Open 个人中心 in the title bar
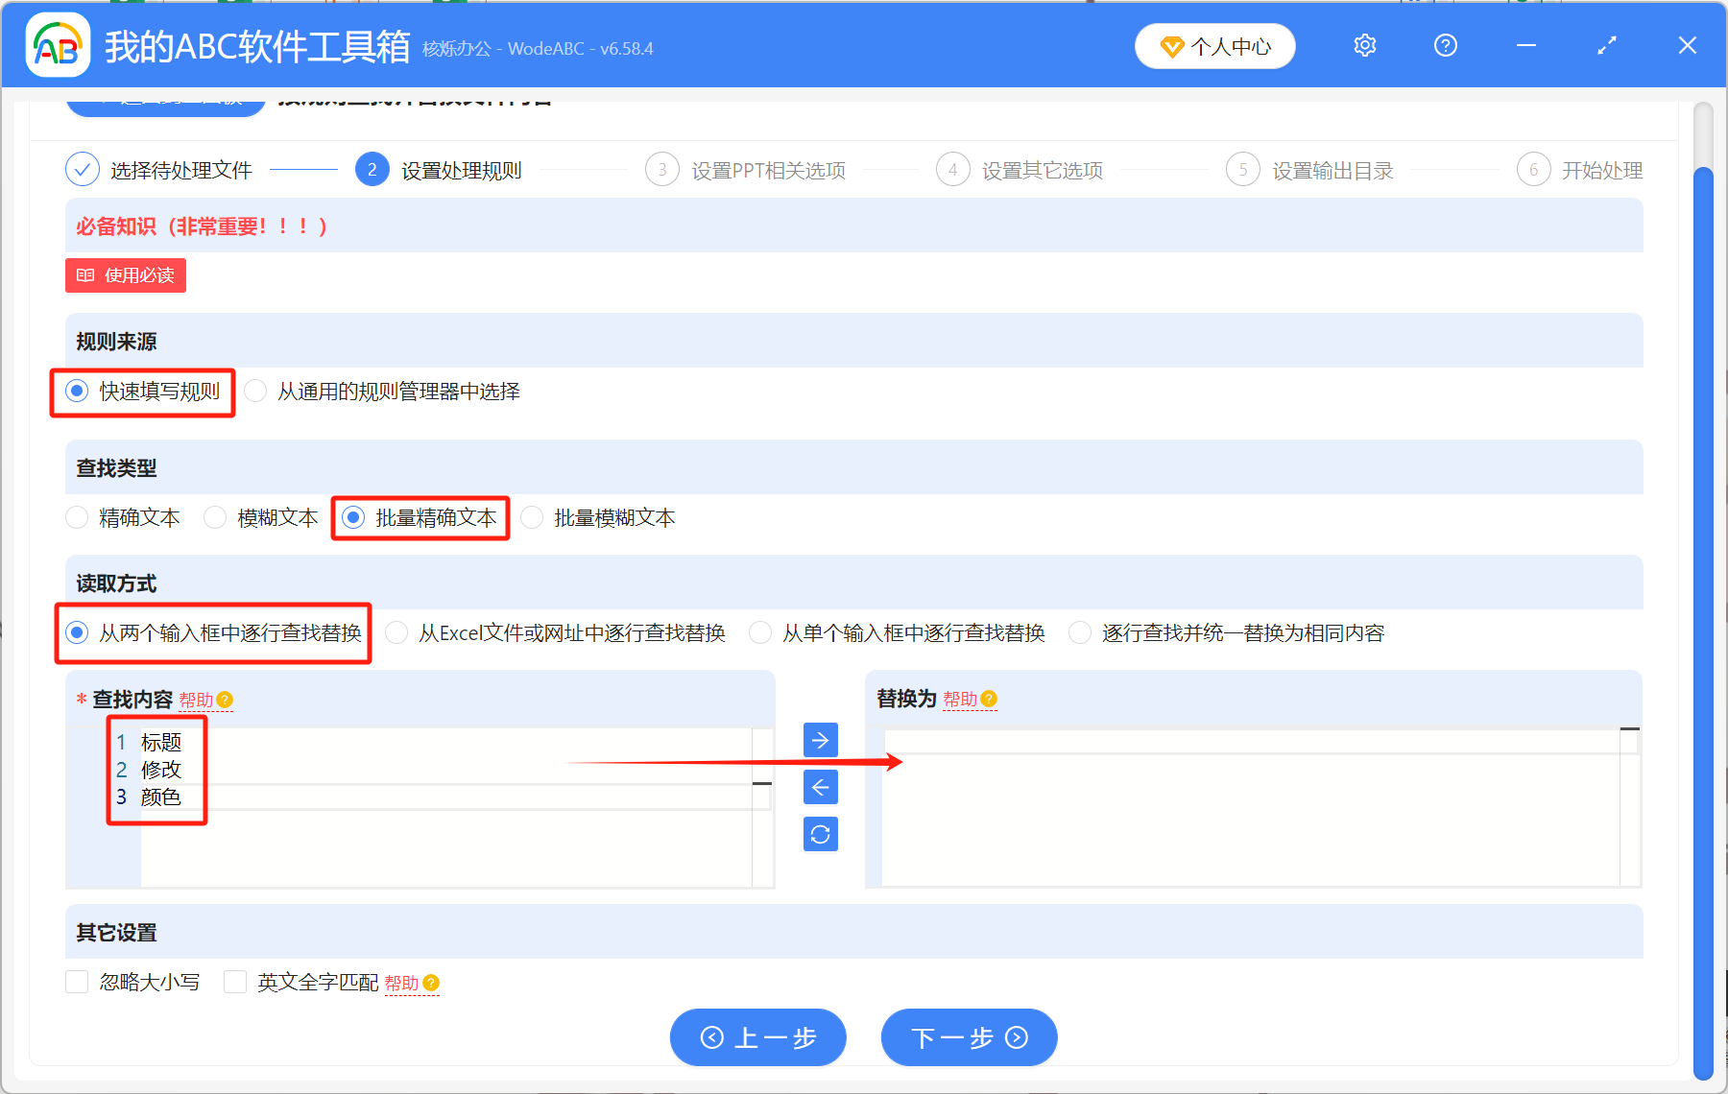The width and height of the screenshot is (1728, 1094). (1214, 45)
